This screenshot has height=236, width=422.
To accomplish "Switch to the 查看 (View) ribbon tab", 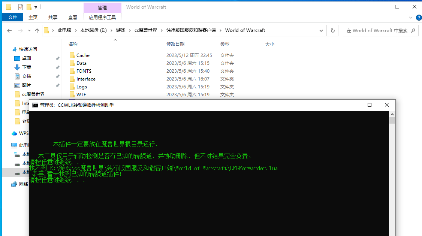I will coord(72,17).
